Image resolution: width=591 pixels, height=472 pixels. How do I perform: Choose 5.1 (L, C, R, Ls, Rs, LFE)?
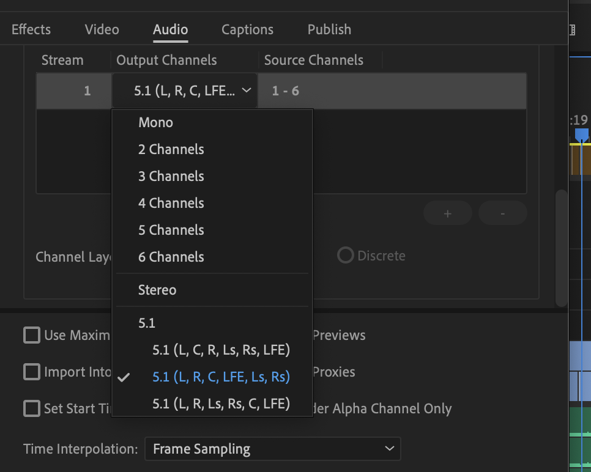(221, 350)
